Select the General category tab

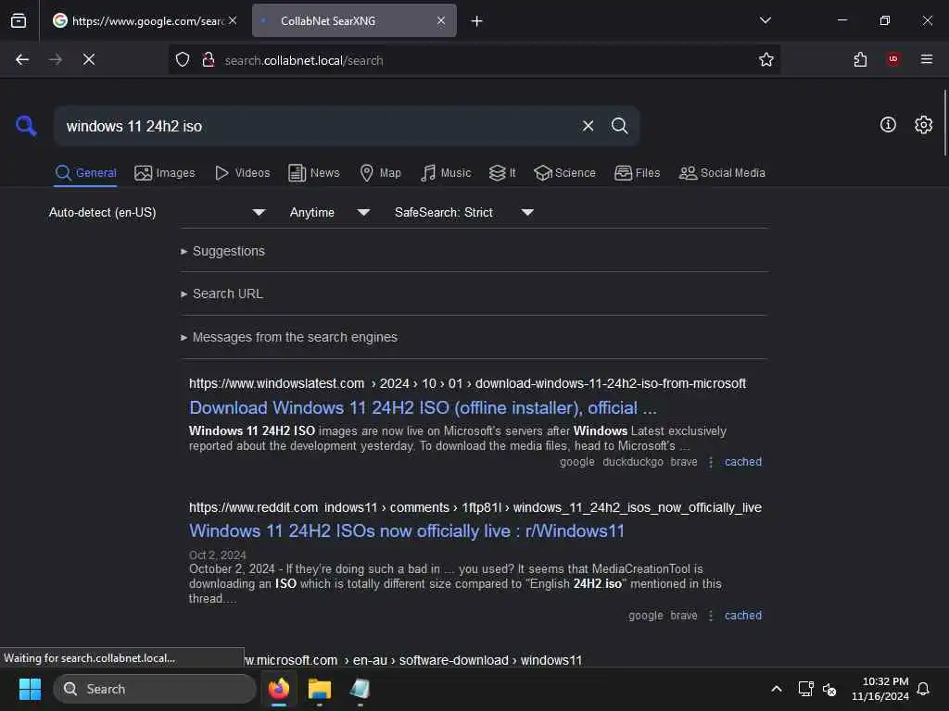(x=85, y=173)
